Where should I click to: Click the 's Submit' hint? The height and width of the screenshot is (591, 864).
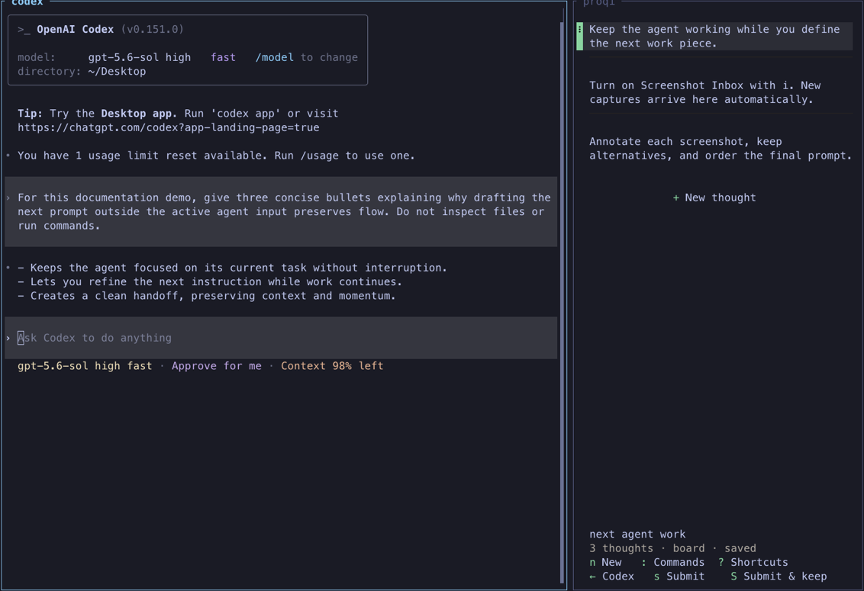click(679, 577)
